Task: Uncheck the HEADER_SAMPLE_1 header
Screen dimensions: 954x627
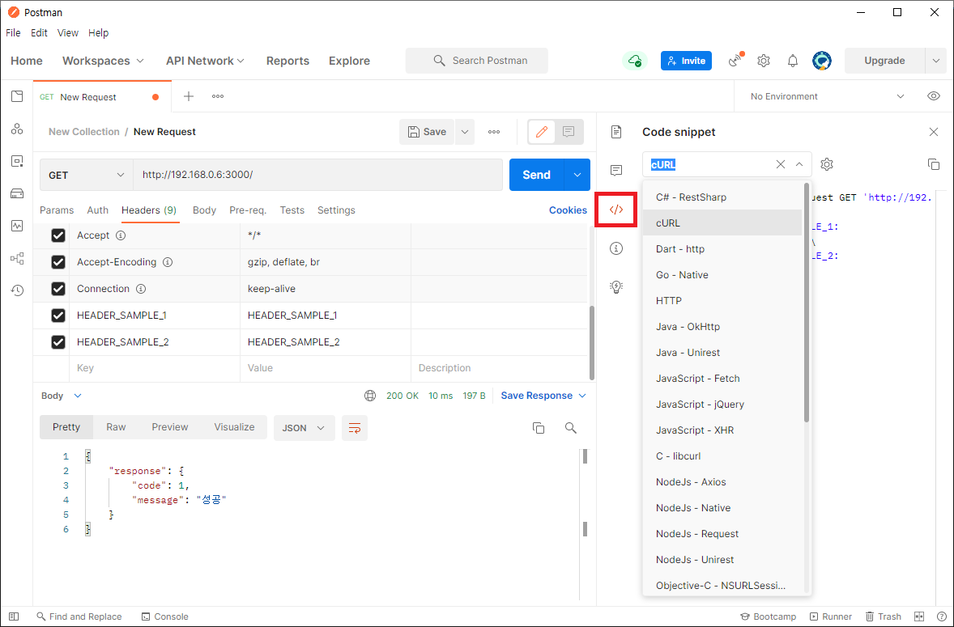Action: (58, 316)
